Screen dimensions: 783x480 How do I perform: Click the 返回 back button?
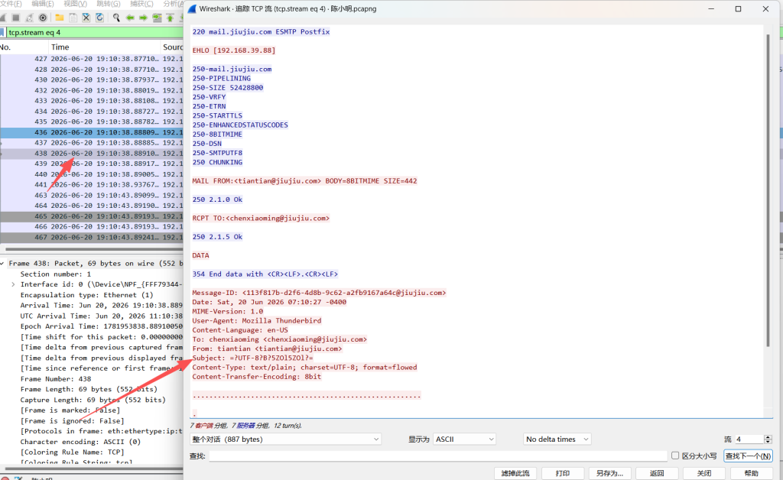coord(657,473)
